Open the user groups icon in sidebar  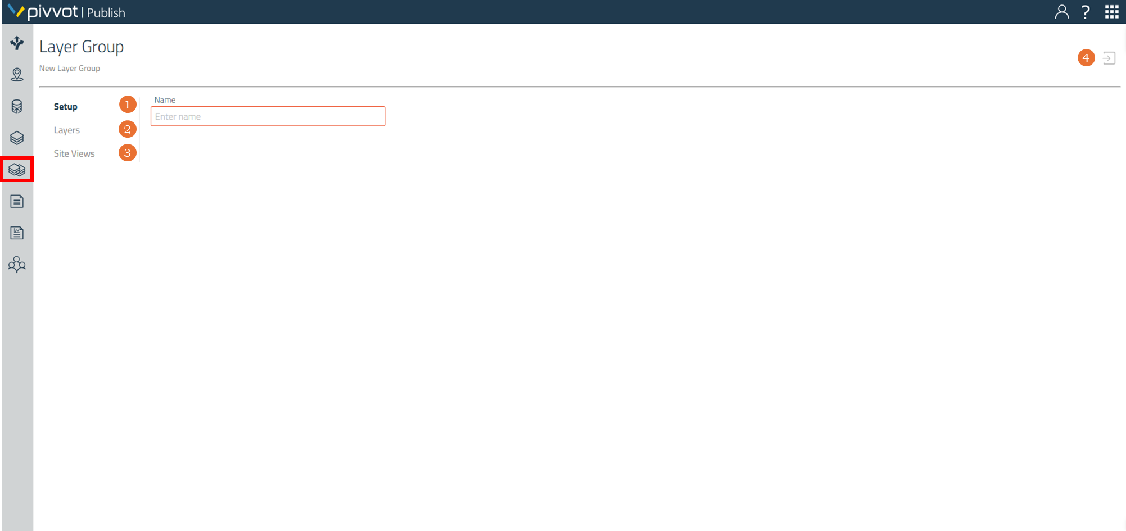(17, 264)
